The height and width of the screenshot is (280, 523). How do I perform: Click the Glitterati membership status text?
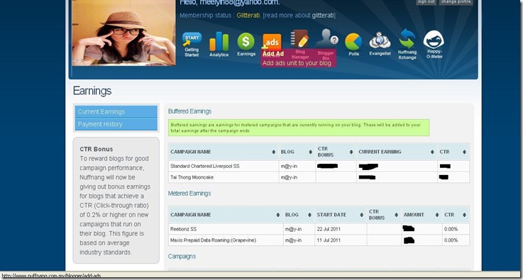tap(248, 16)
